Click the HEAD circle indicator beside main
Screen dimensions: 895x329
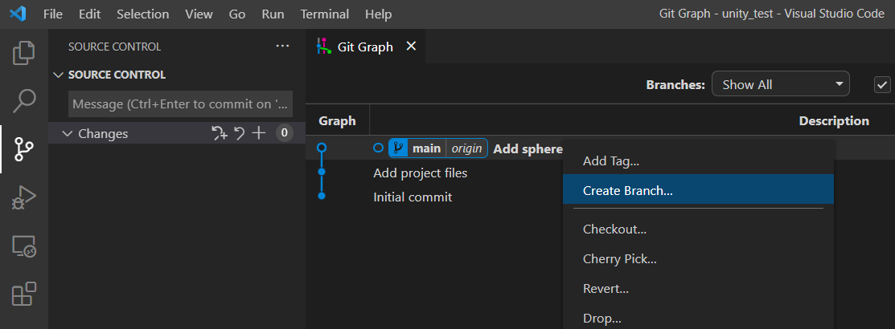click(x=378, y=148)
